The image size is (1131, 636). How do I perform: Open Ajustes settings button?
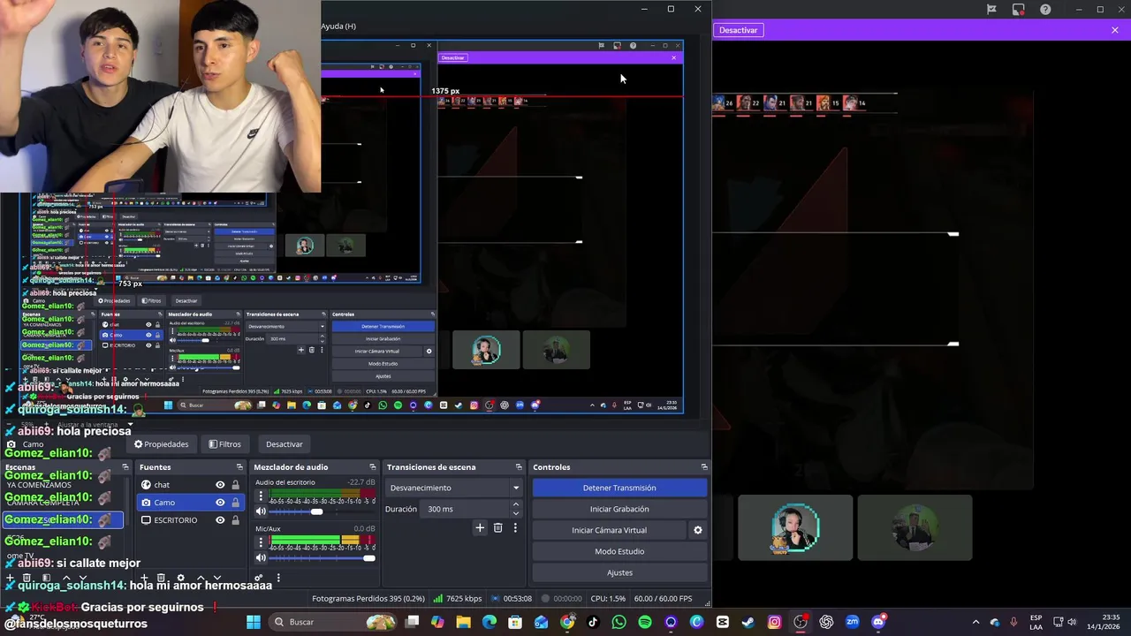coord(619,572)
